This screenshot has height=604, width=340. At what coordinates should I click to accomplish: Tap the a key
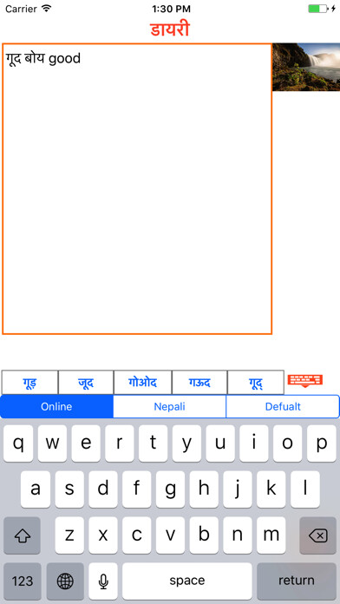click(x=36, y=489)
